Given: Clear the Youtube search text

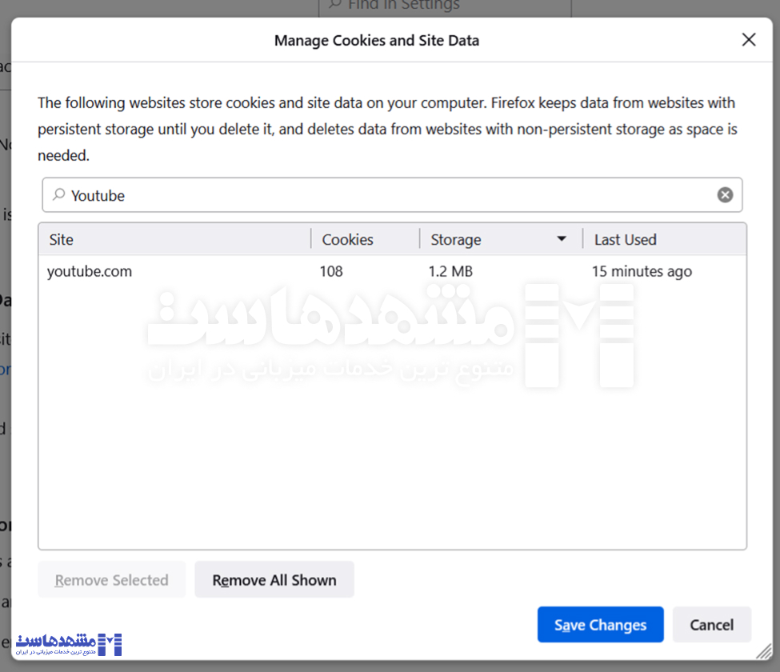Looking at the screenshot, I should [x=725, y=195].
